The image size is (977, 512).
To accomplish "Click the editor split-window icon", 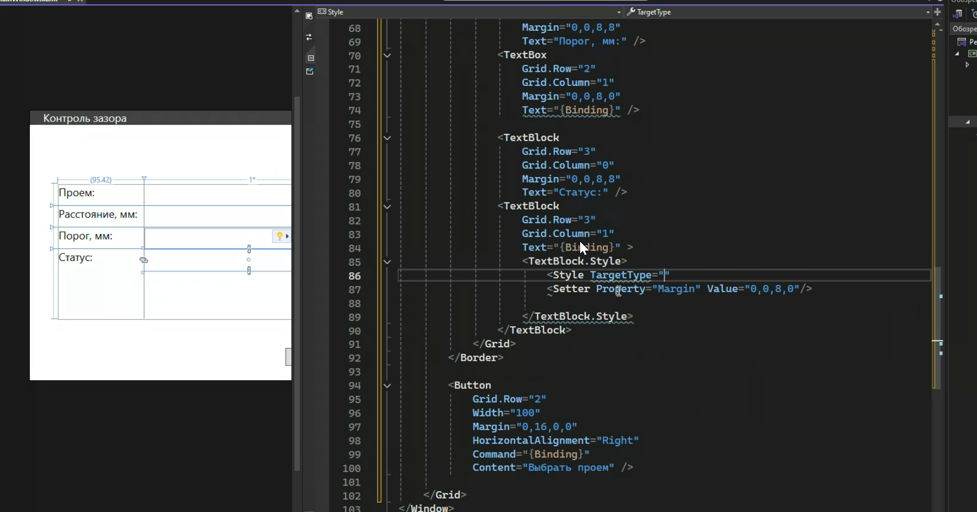I will pos(938,12).
